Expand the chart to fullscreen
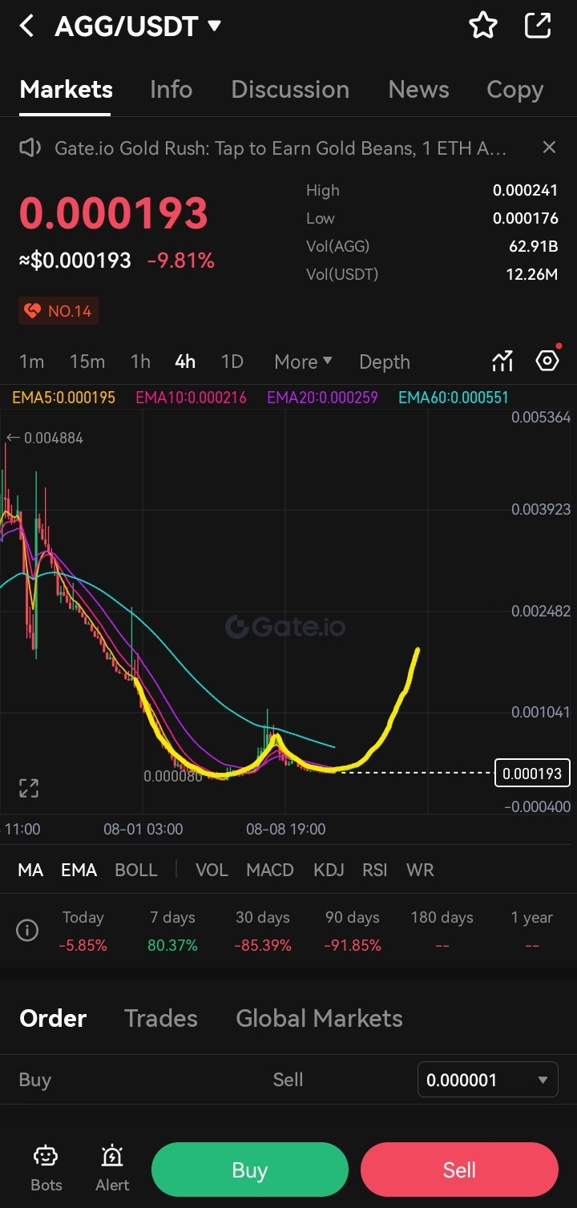The width and height of the screenshot is (577, 1208). coord(29,788)
